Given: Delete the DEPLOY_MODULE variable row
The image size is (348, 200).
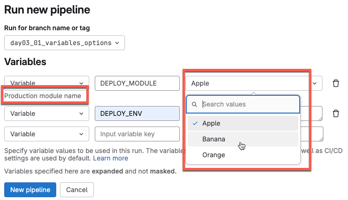Looking at the screenshot, I should 335,83.
